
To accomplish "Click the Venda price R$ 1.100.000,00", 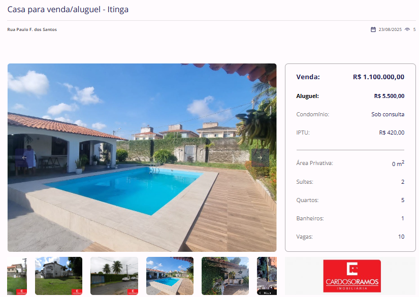I will point(378,77).
